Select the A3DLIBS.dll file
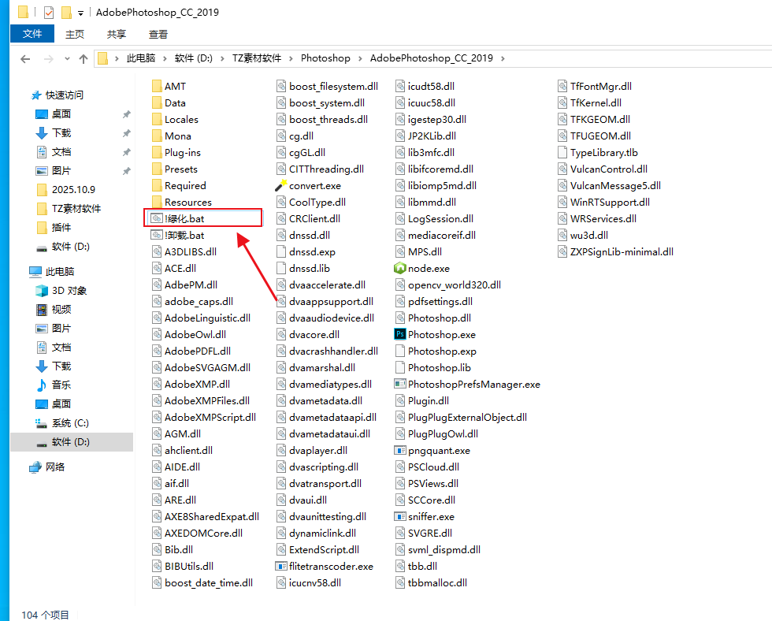 point(184,251)
